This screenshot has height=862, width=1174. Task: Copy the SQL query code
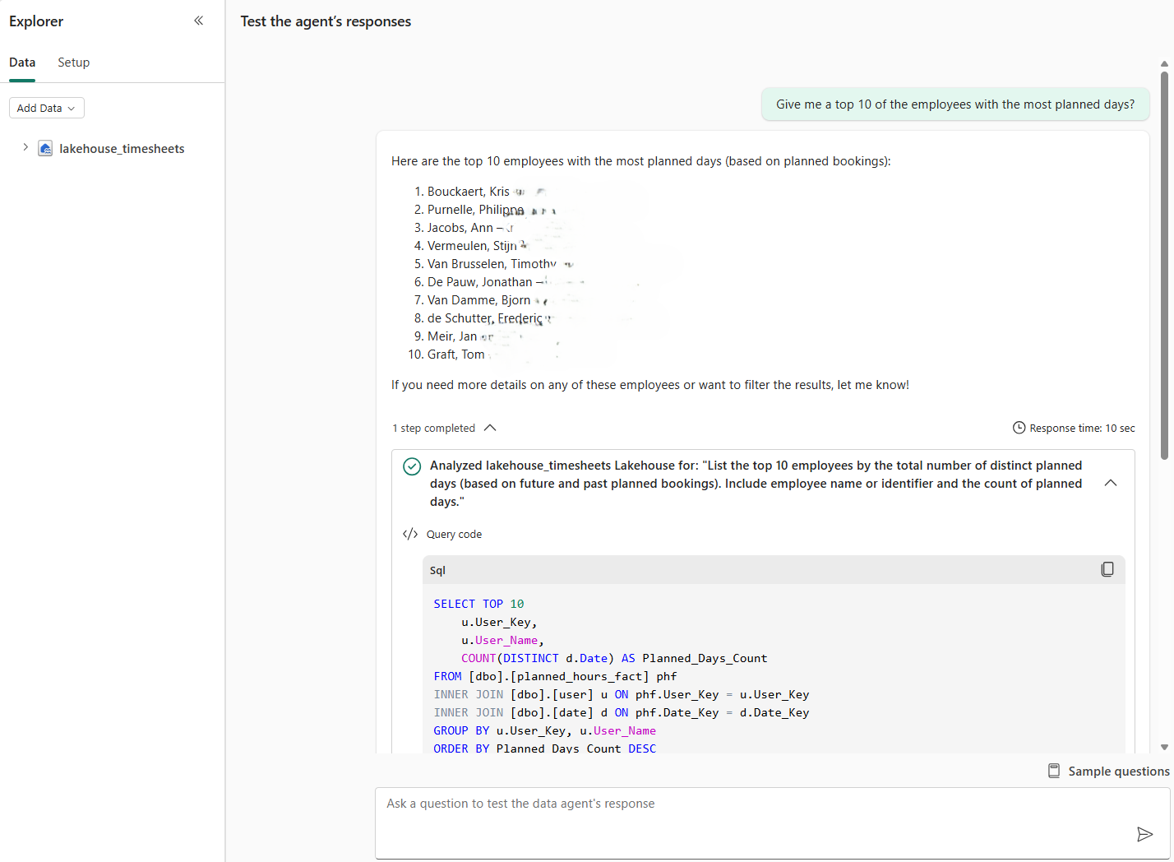click(1107, 569)
